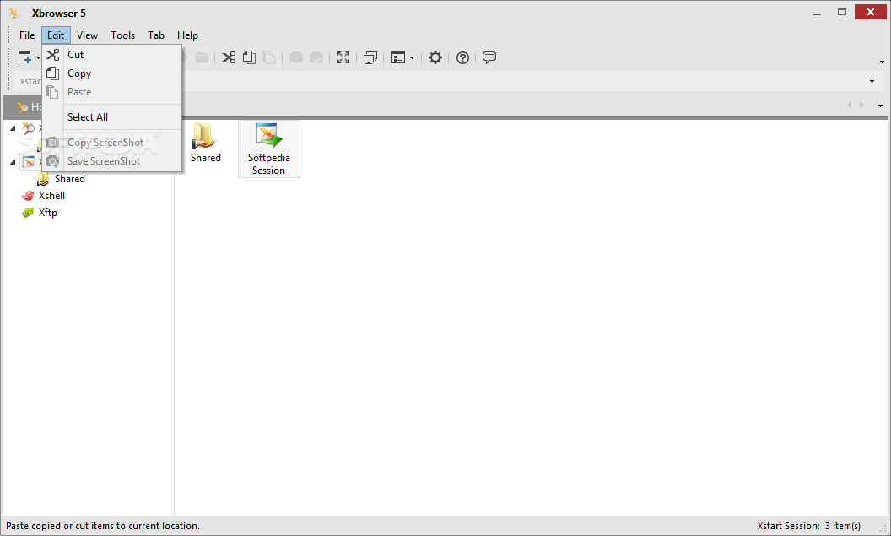Maximize the Xbrowser 5 window
The width and height of the screenshot is (891, 536).
click(x=842, y=12)
